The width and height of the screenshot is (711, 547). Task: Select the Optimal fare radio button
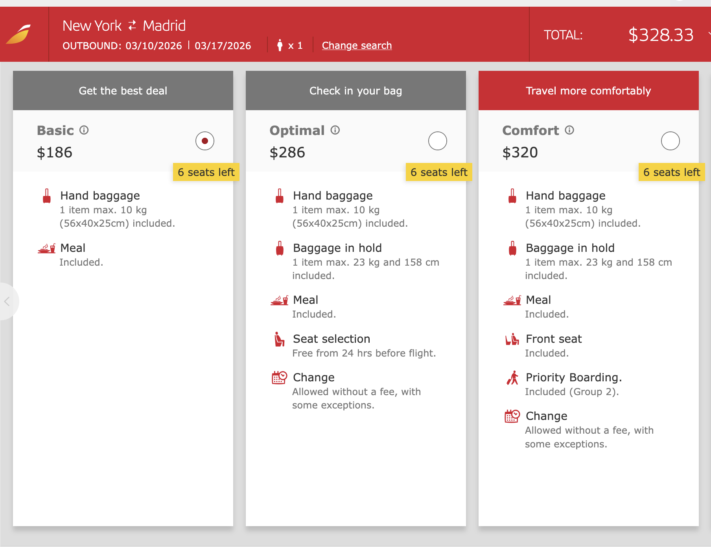point(438,140)
